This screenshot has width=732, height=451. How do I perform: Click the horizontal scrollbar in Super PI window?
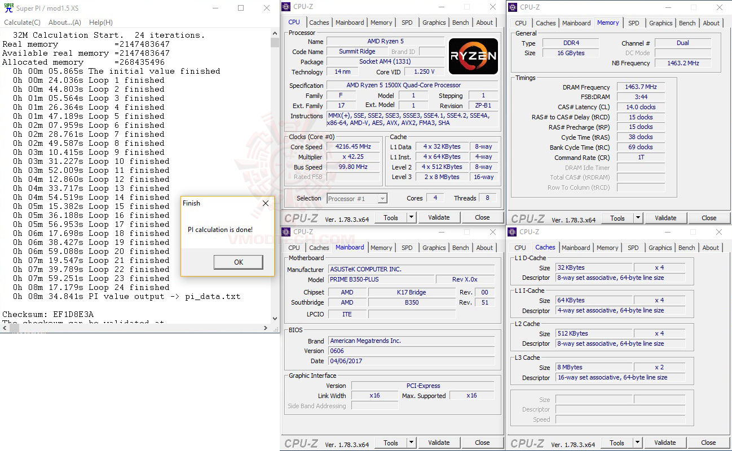(14, 327)
